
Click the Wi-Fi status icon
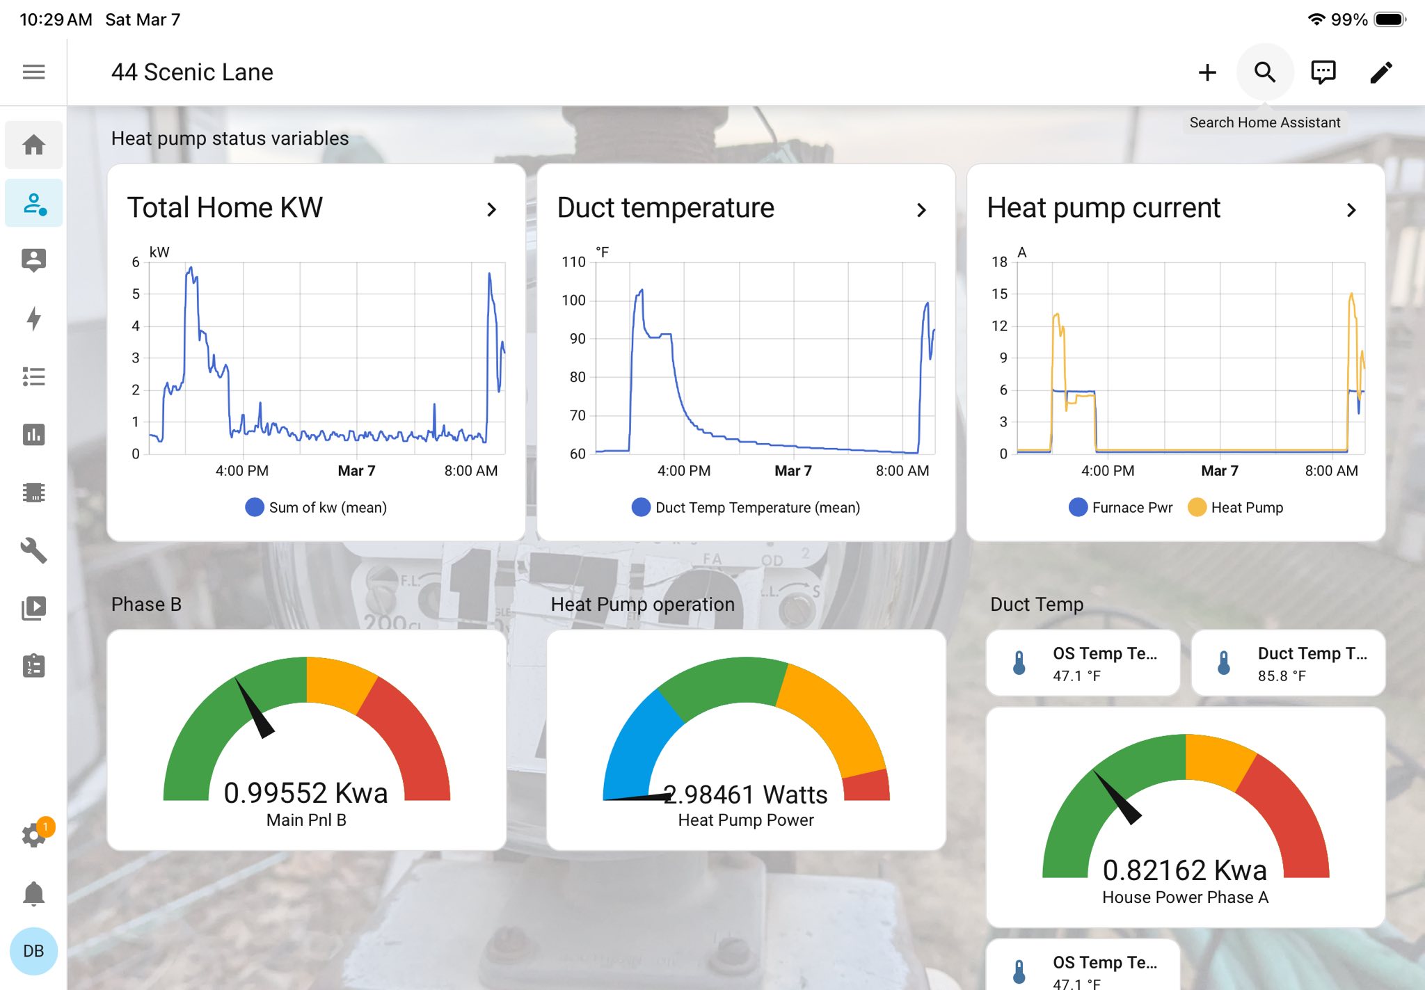[x=1316, y=19]
